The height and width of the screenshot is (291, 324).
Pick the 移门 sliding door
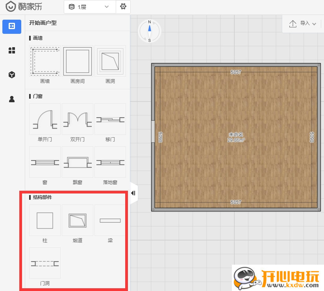(110, 119)
